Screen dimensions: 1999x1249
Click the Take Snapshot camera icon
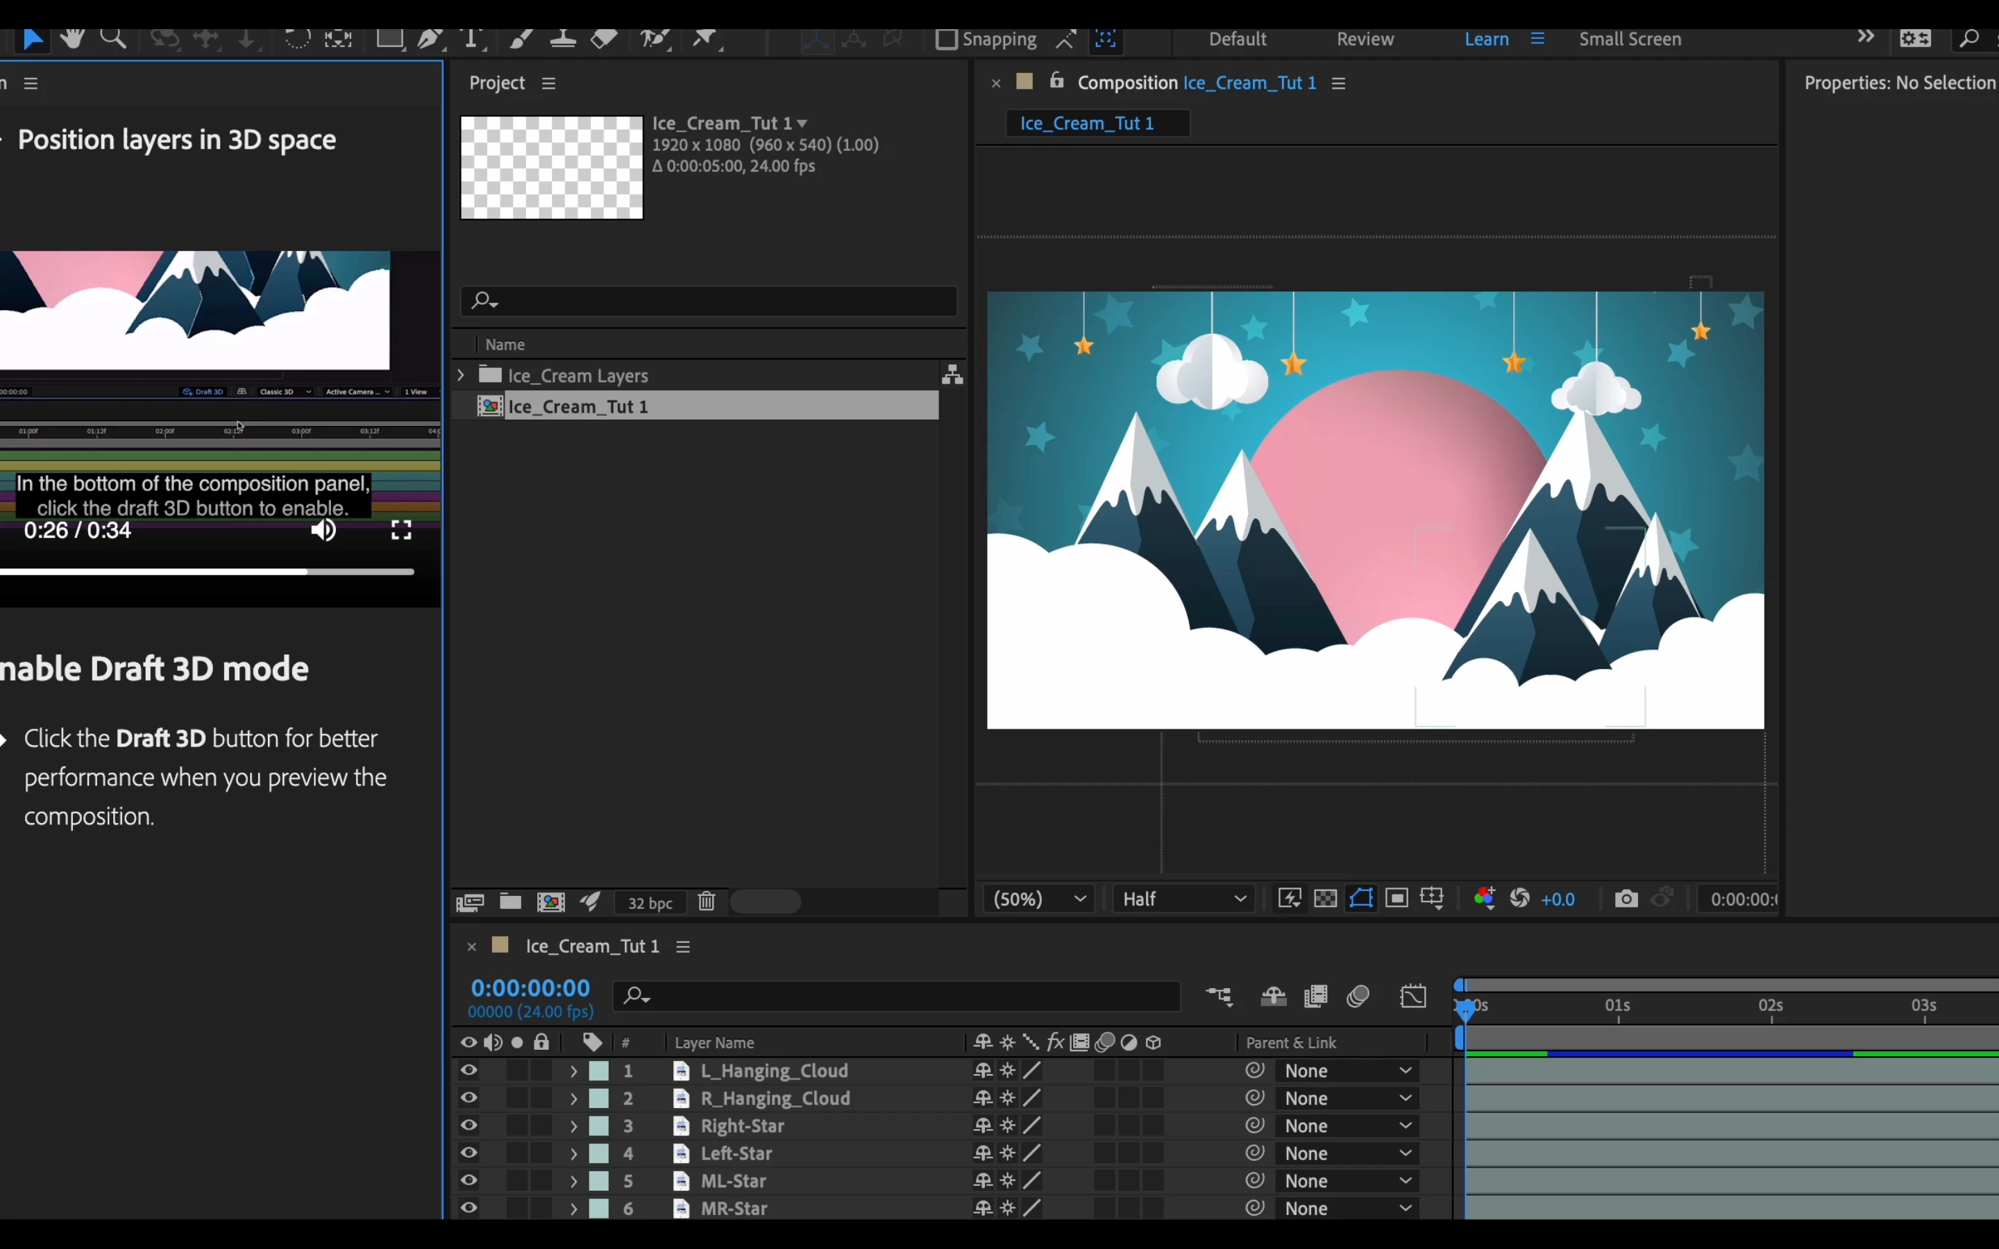click(x=1626, y=899)
